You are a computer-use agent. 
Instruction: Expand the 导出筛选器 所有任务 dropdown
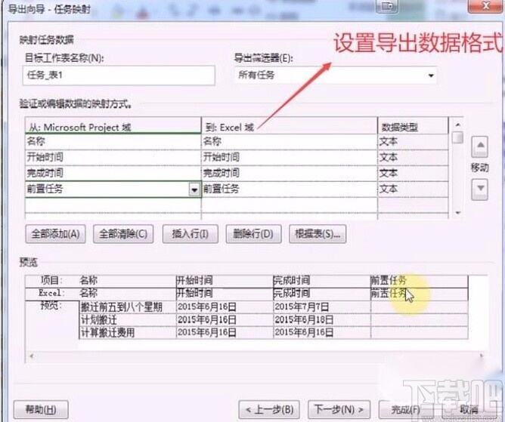point(431,75)
